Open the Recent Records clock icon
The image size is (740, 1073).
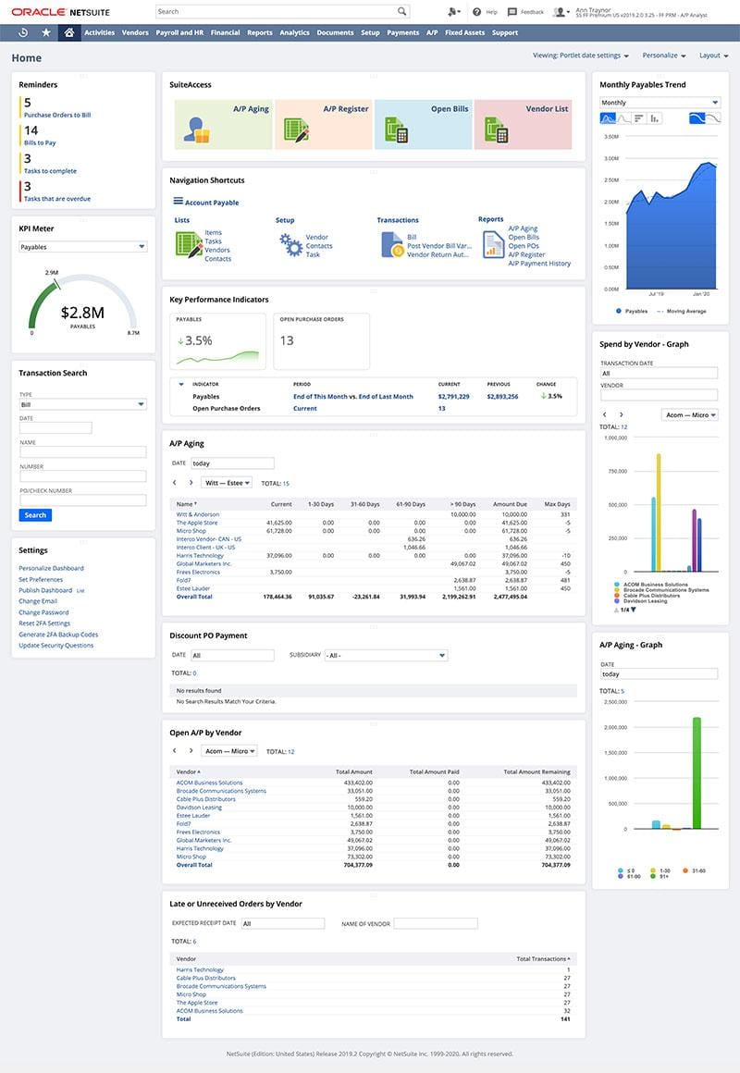22,32
